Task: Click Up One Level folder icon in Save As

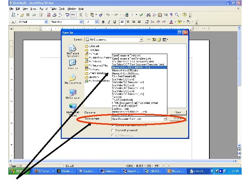Action: click(154, 39)
